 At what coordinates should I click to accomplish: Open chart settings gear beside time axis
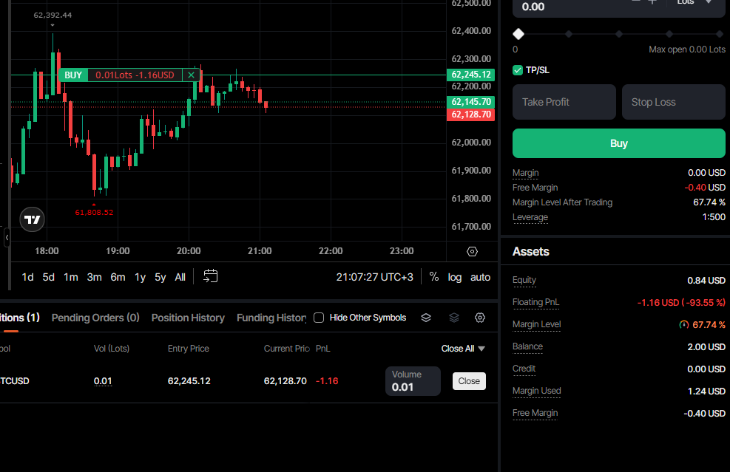point(472,252)
